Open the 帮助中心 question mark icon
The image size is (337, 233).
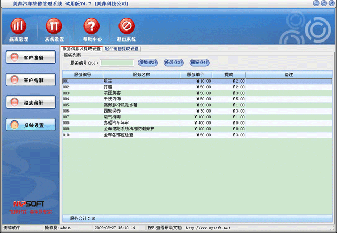(91, 28)
